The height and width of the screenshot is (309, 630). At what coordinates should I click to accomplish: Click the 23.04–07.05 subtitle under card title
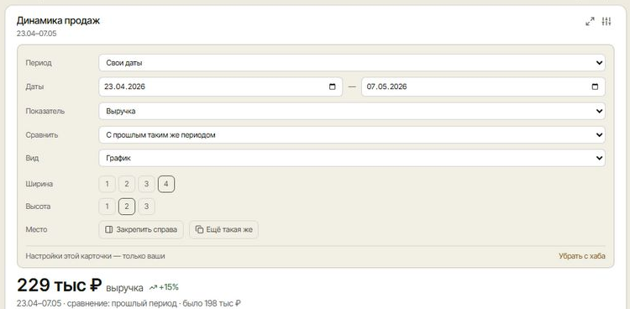coord(37,34)
